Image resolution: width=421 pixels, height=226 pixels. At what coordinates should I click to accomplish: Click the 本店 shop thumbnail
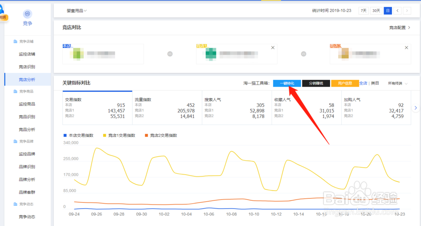77,53
